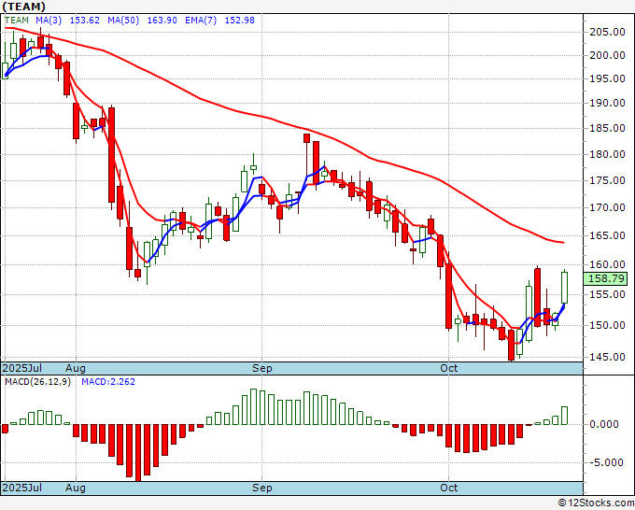Click the 175.00 price axis label
Viewport: 635px width, 510px height.
click(608, 180)
